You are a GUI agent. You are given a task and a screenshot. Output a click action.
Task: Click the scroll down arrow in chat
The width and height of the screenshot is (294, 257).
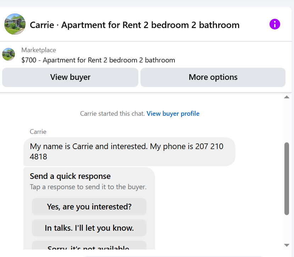[x=287, y=245]
